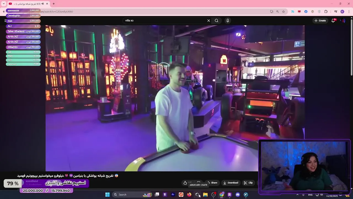This screenshot has width=353, height=199.
Task: Open the Chrome profile avatar M
Action: [x=342, y=12]
